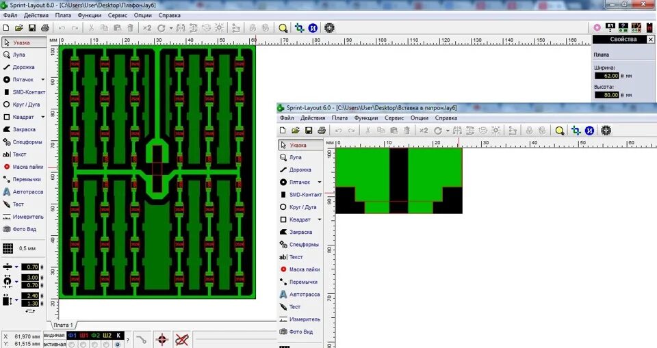This screenshot has height=348, width=657.
Task: Open file icon in Плафон window toolbar
Action: click(19, 28)
